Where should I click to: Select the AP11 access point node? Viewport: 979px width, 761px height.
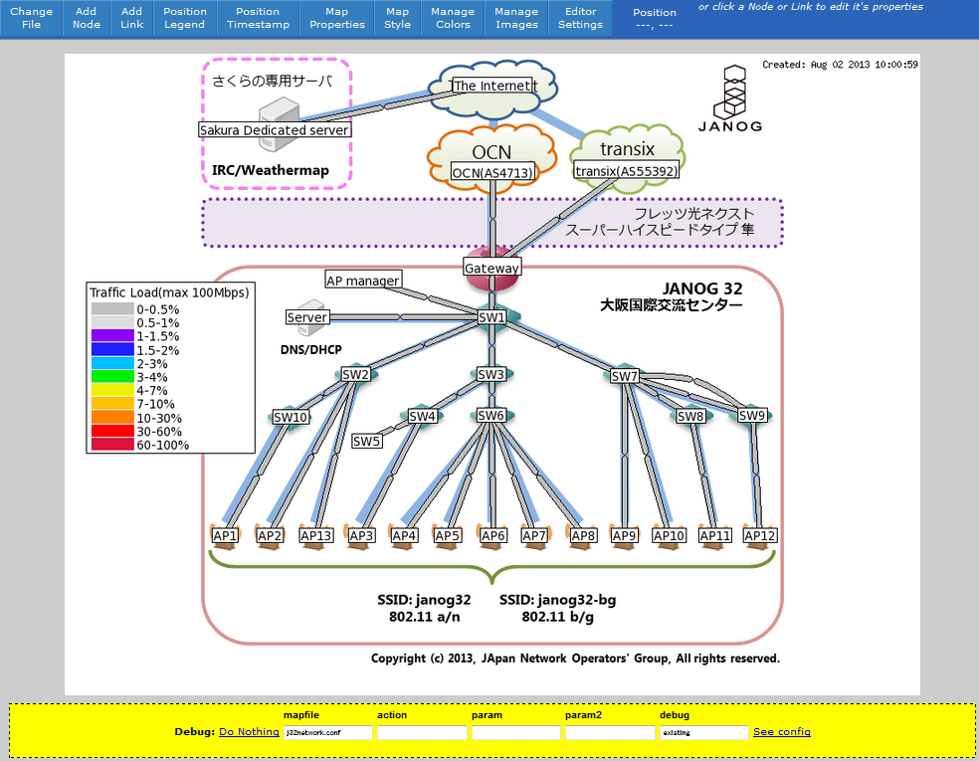(715, 535)
